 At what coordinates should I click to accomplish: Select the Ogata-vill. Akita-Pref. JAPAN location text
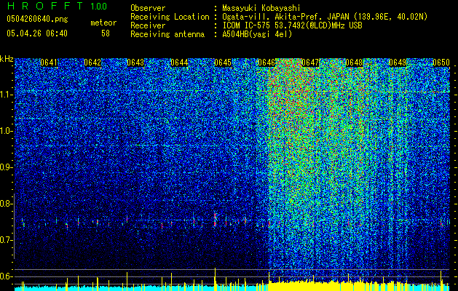pos(325,17)
